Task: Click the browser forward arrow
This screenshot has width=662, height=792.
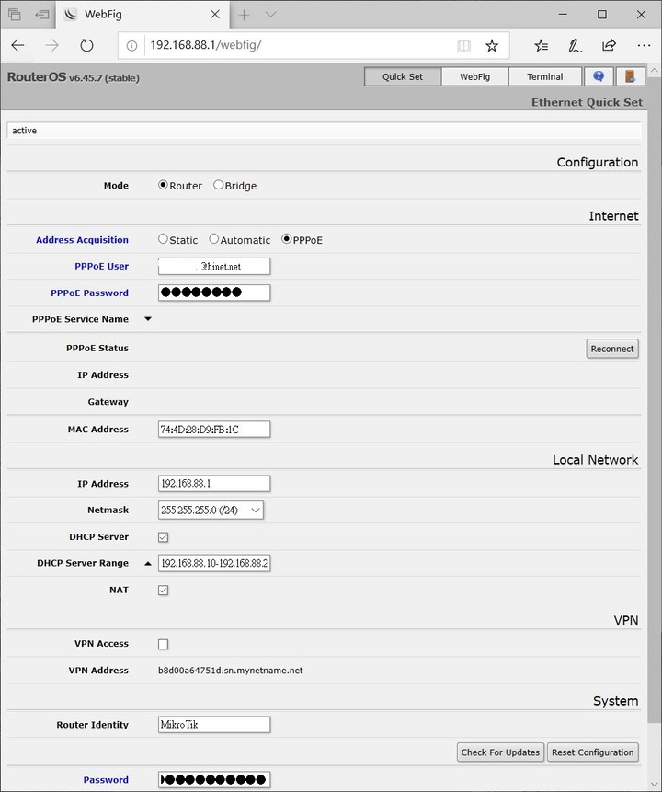Action: (52, 45)
